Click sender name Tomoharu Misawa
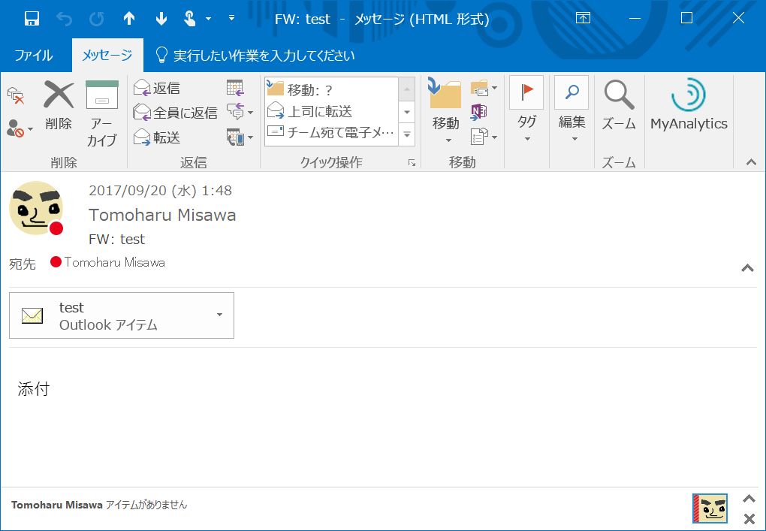Screen dimensions: 766x531 coord(162,215)
